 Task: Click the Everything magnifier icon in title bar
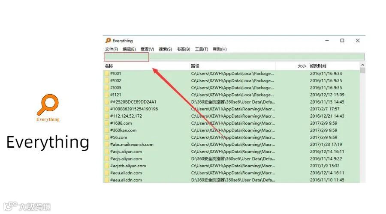tap(108, 41)
